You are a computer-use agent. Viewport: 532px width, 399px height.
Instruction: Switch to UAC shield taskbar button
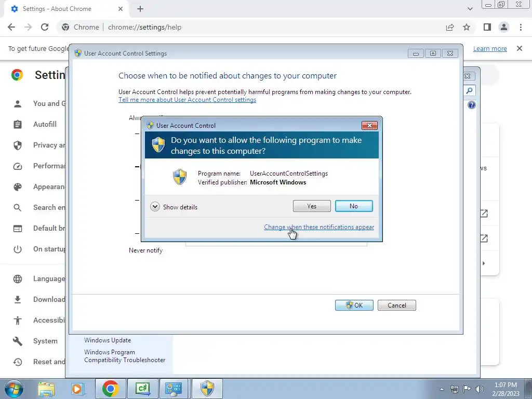pos(207,389)
